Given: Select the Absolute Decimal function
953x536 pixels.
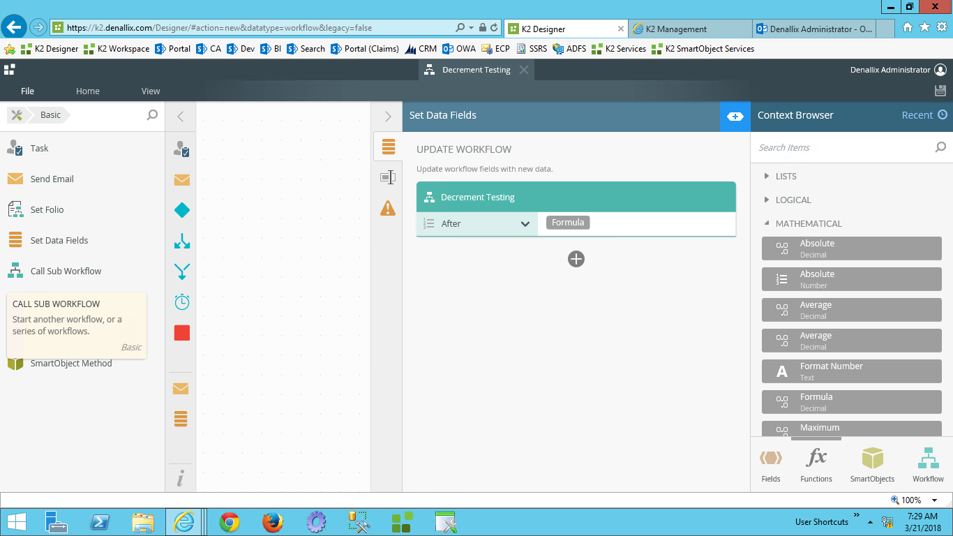Looking at the screenshot, I should [852, 248].
